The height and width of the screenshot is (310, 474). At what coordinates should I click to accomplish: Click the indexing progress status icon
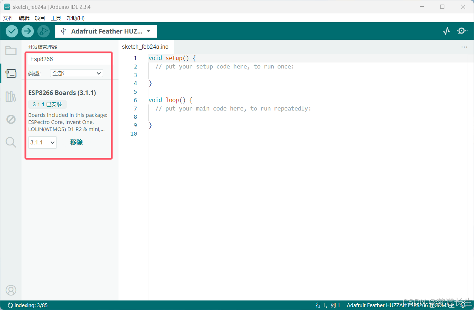pos(10,305)
